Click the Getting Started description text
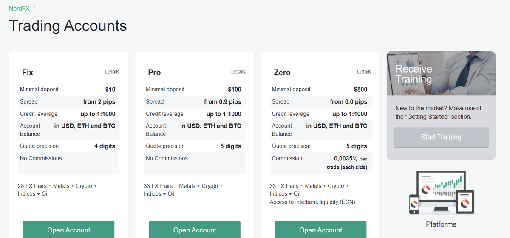 click(439, 112)
